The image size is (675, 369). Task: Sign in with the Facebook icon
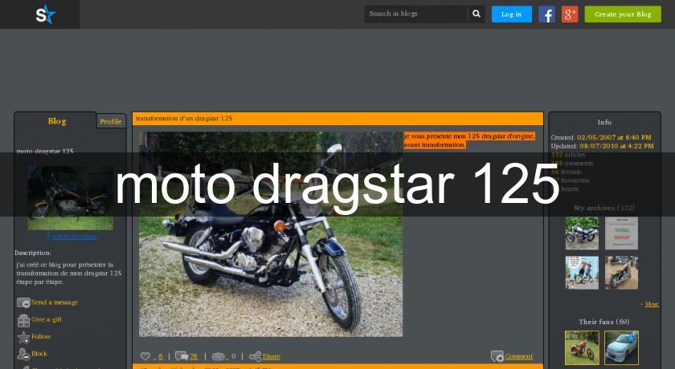pos(546,14)
